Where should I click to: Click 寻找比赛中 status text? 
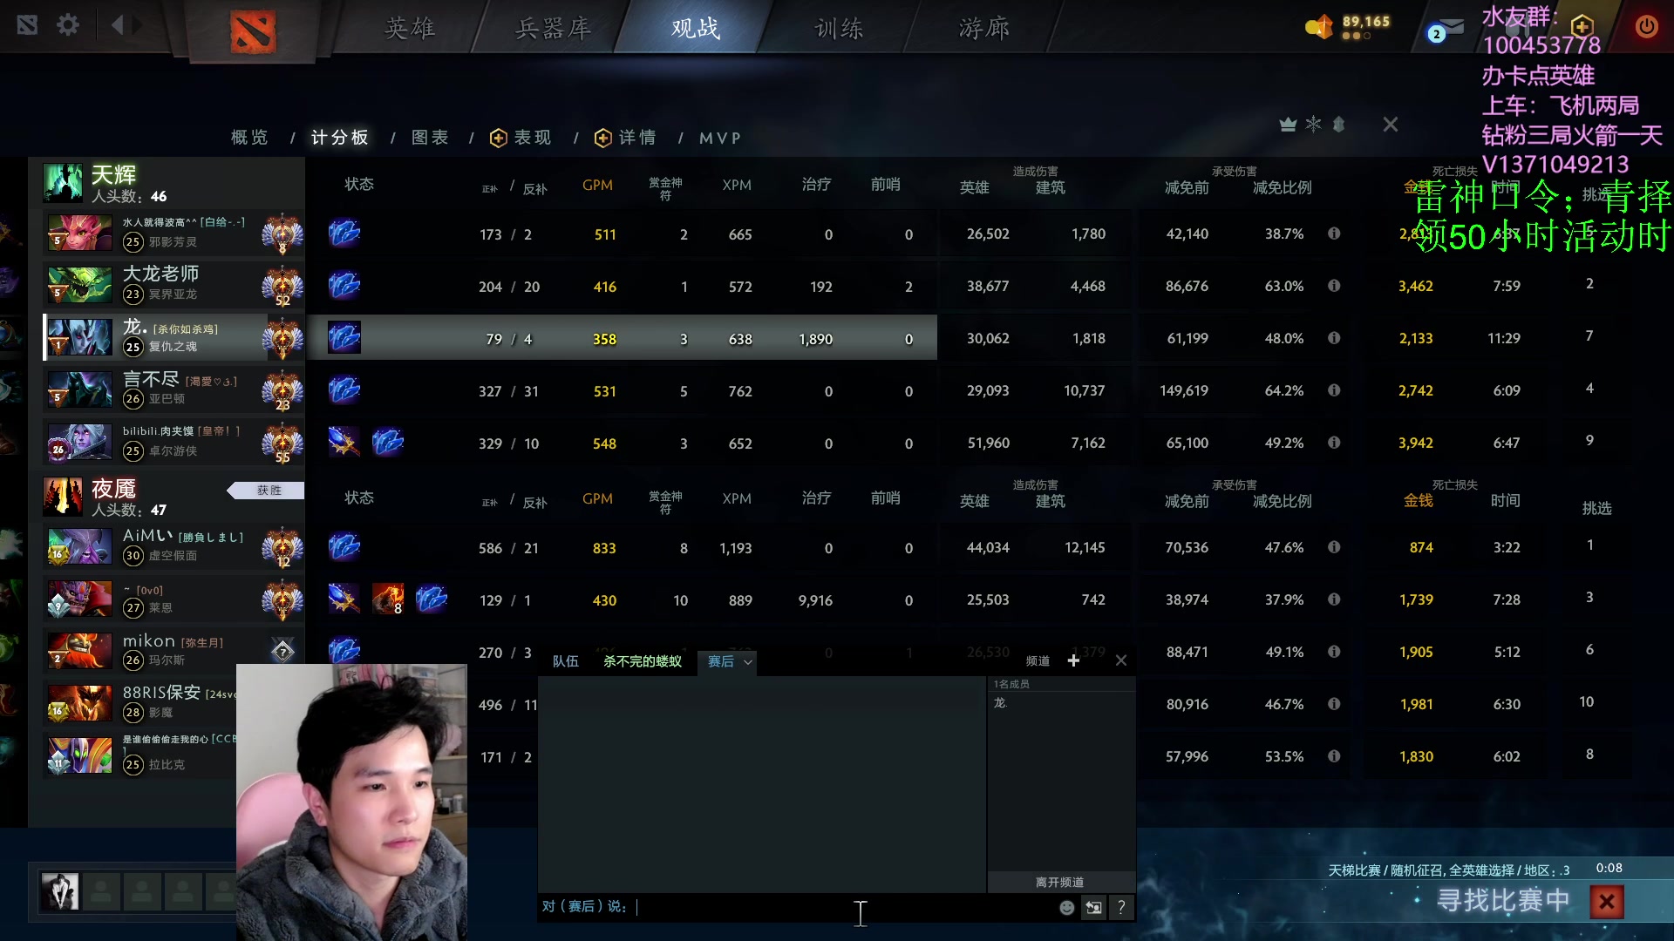point(1503,900)
